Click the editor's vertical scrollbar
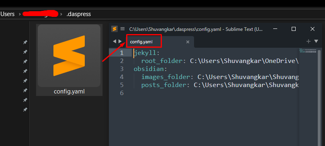This screenshot has height=146, width=325. coord(319,97)
